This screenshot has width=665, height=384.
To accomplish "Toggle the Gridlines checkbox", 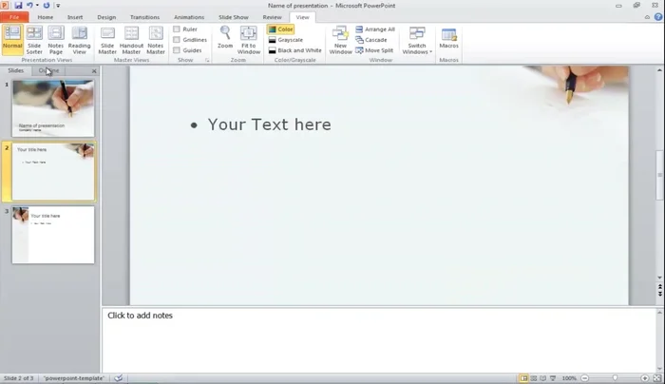I will click(178, 40).
